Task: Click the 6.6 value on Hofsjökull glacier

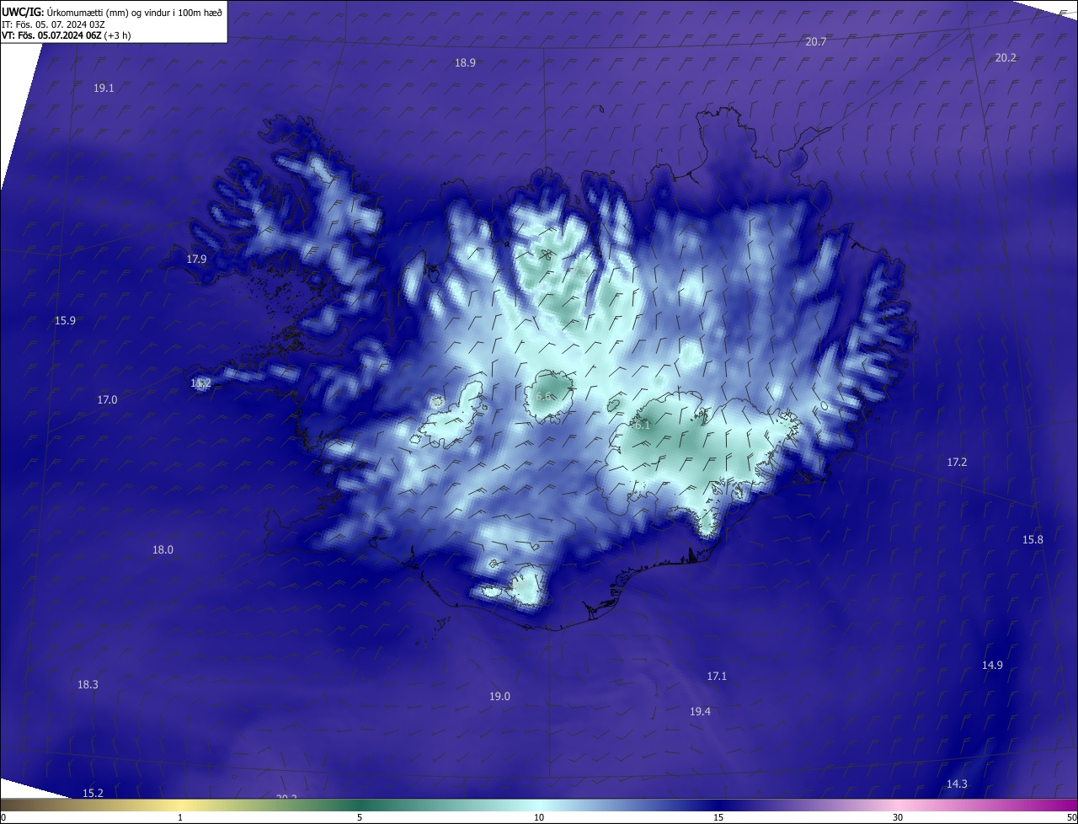Action: point(543,396)
